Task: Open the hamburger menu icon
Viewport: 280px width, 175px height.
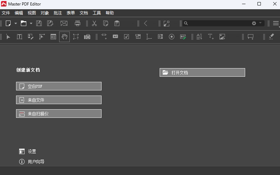Action: (x=276, y=23)
